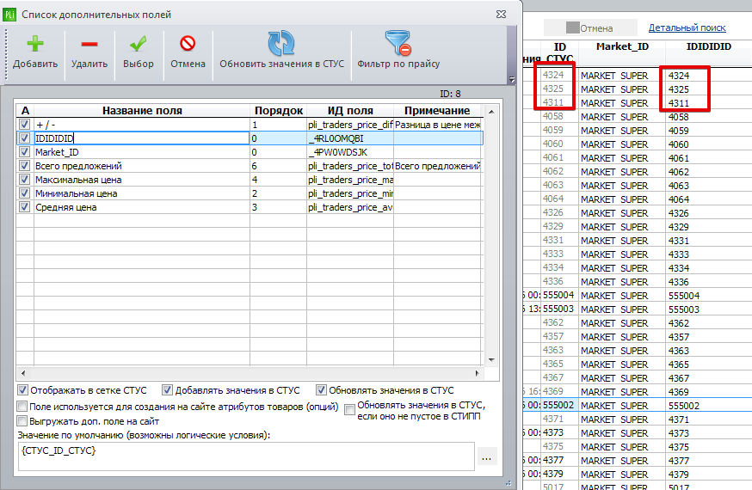
Task: Click Обновить значения в СТУС refresh icon
Action: point(281,43)
